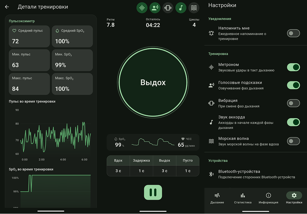The width and height of the screenshot is (307, 214).
Task: Click the note icon beside Звук аккорда
Action: coord(211,122)
